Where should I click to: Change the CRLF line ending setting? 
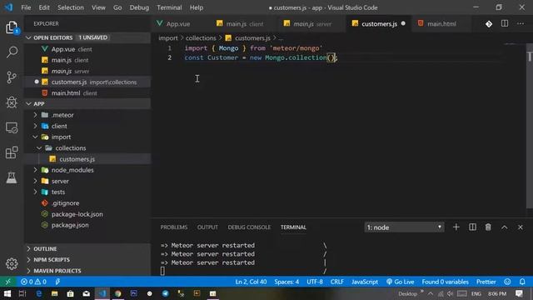click(x=336, y=282)
